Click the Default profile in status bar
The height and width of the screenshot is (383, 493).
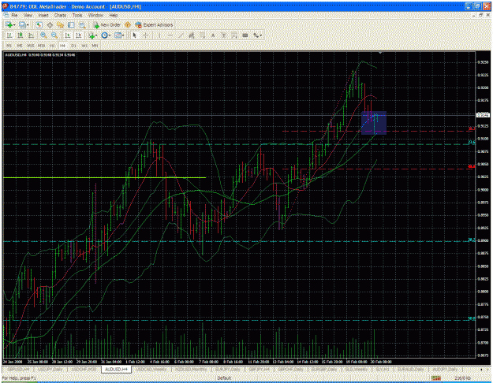(x=224, y=378)
